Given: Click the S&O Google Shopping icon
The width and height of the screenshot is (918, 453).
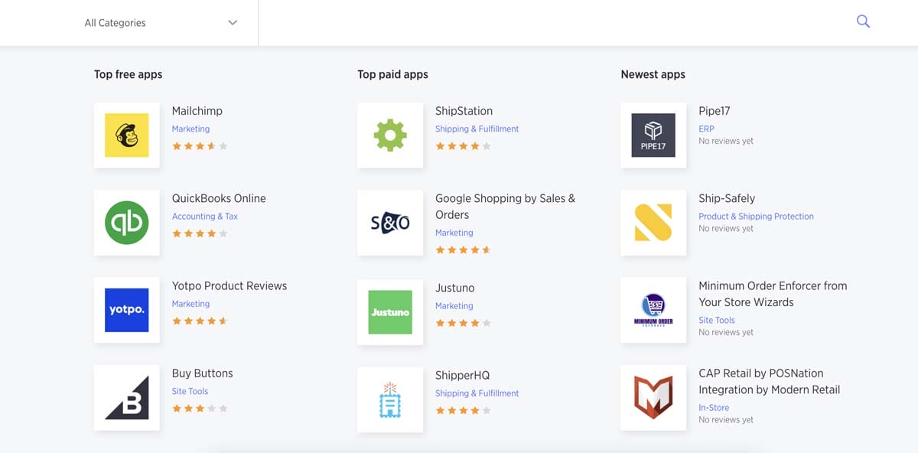Looking at the screenshot, I should [390, 223].
